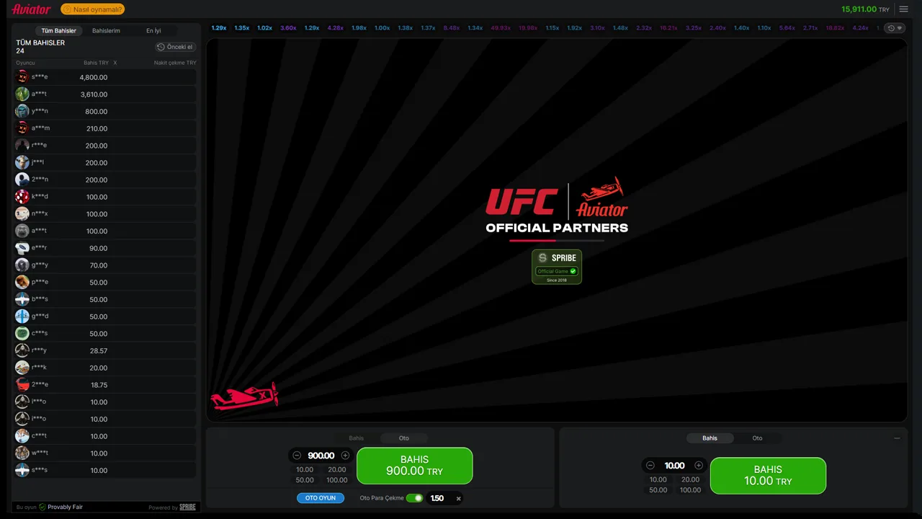Open the 'Nasıl oynamalı?' help guide
This screenshot has height=519, width=922.
pyautogui.click(x=93, y=9)
